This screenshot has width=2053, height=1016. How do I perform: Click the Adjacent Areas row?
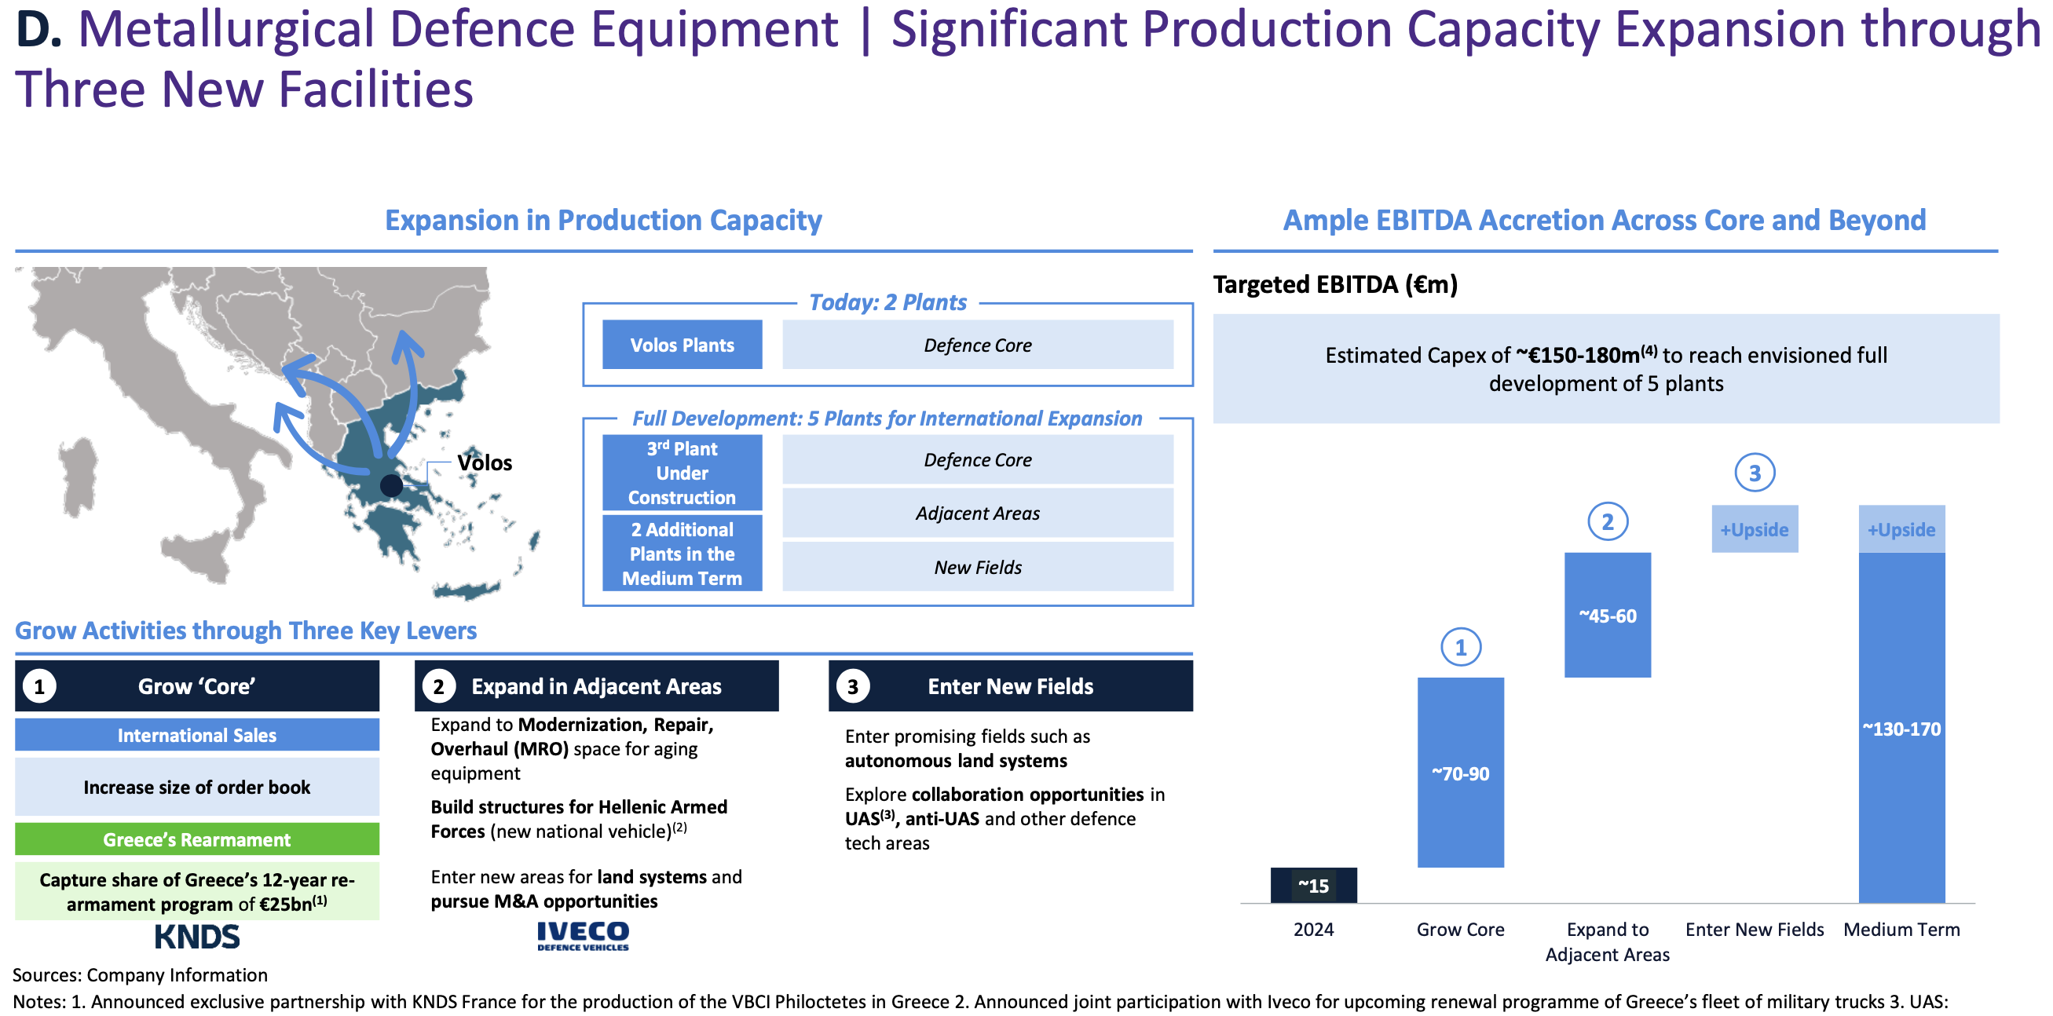[977, 513]
